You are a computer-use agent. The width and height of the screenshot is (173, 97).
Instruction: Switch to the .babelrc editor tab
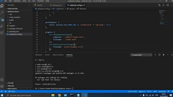[x=39, y=5]
